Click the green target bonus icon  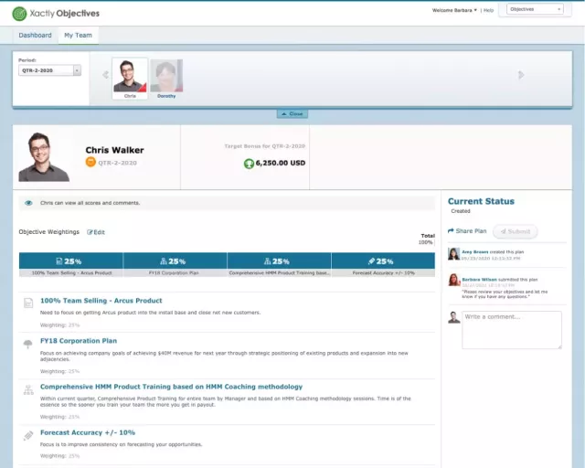click(248, 164)
